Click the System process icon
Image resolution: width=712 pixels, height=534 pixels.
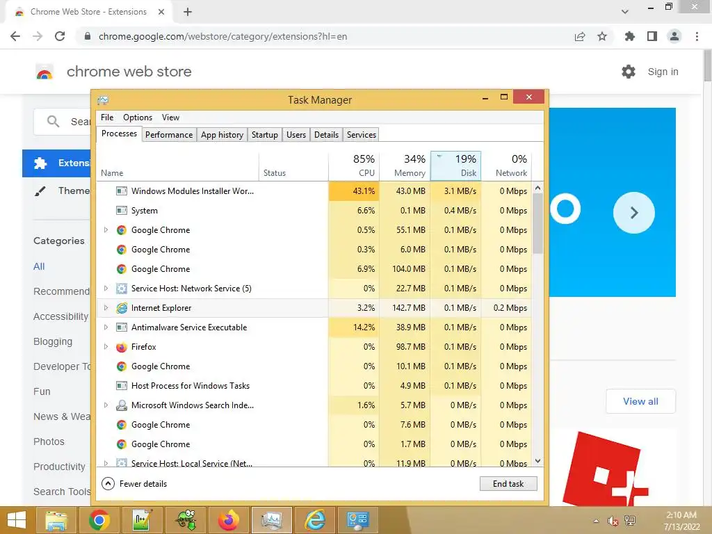coord(121,211)
